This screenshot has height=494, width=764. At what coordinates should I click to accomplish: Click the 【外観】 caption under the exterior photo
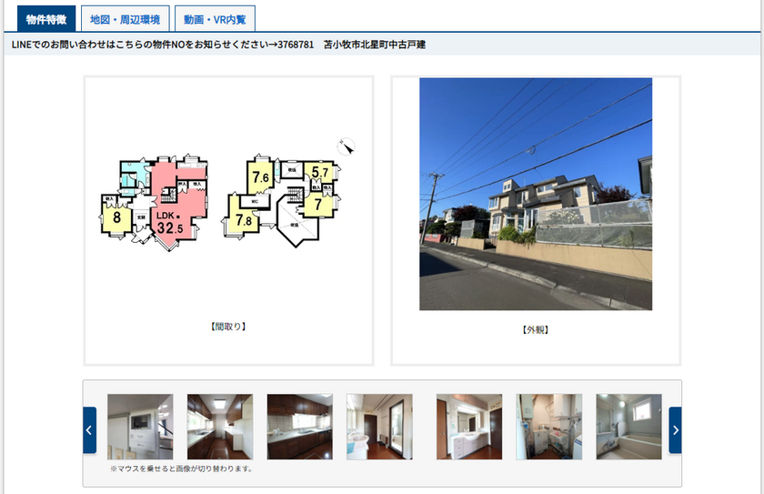[536, 329]
